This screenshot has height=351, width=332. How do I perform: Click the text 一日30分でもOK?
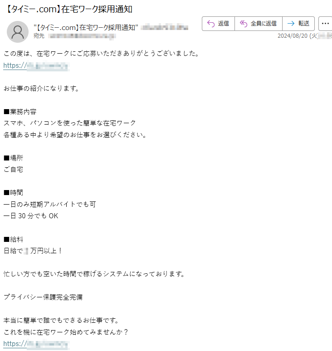click(31, 216)
